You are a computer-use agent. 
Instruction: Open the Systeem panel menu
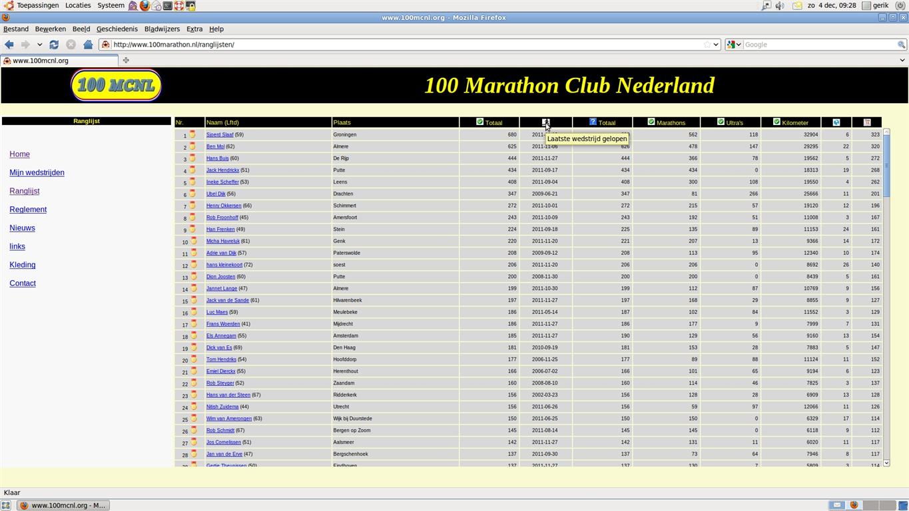pyautogui.click(x=111, y=5)
